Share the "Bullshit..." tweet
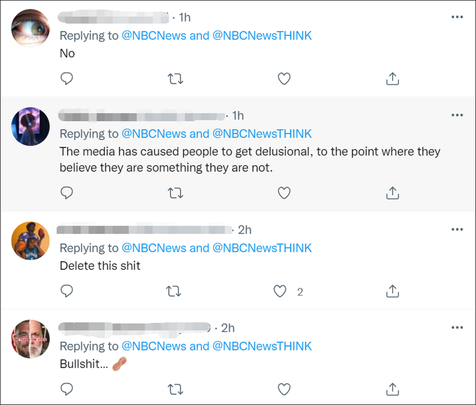 click(392, 389)
